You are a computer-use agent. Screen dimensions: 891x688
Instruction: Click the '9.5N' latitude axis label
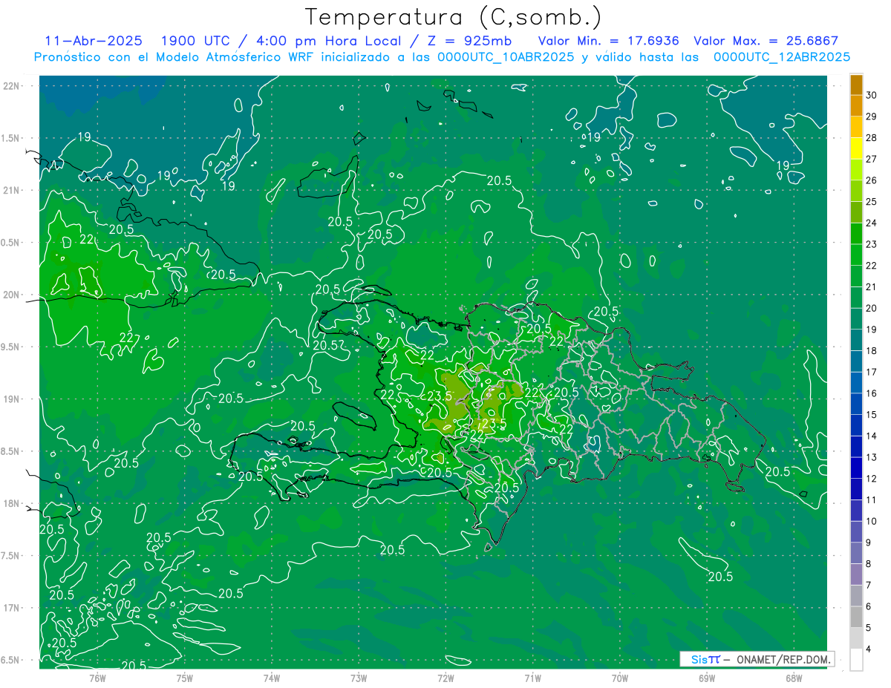[10, 347]
